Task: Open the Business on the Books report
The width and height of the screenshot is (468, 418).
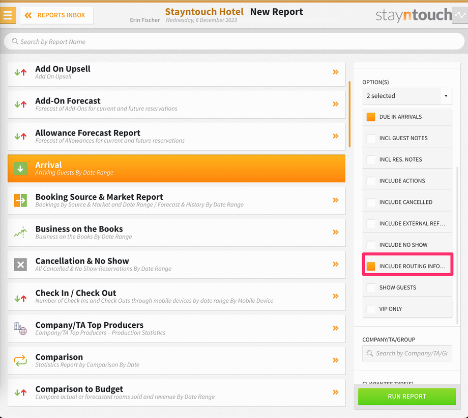Action: 177,232
